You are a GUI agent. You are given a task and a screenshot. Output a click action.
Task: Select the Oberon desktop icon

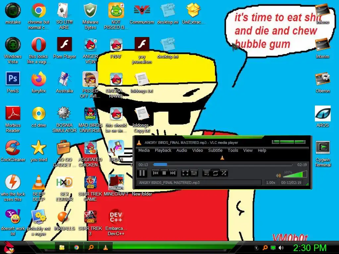[x=322, y=82]
